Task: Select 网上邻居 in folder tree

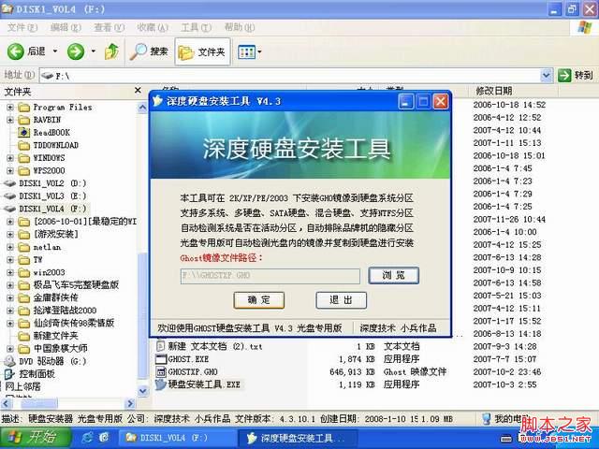Action: [22, 386]
